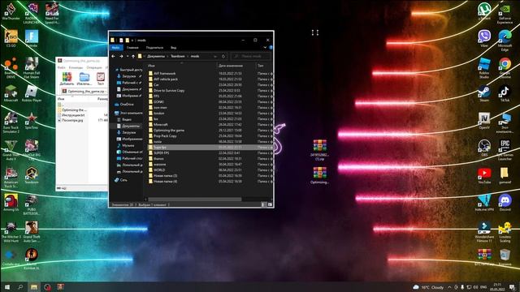Launch Epic Games Launcher desktop icon

[505, 149]
